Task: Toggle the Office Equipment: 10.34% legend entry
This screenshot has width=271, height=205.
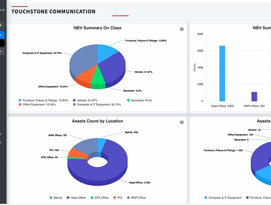Action: tap(39, 105)
